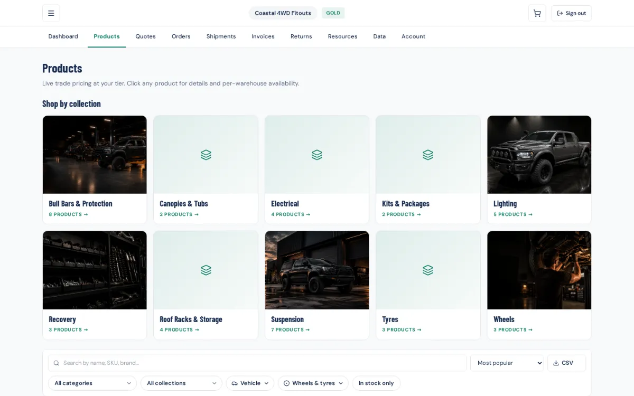Open Recovery 3 products link
Viewport: 634px width, 396px height.
[69, 329]
